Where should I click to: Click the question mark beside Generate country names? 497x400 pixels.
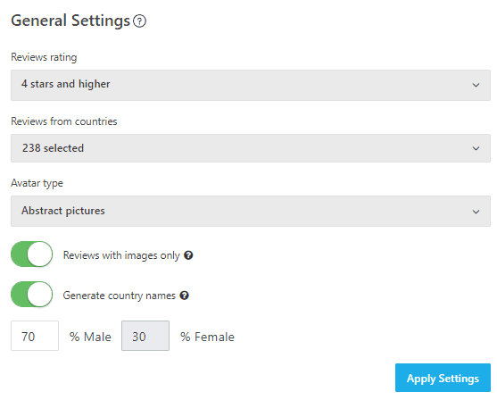point(184,296)
